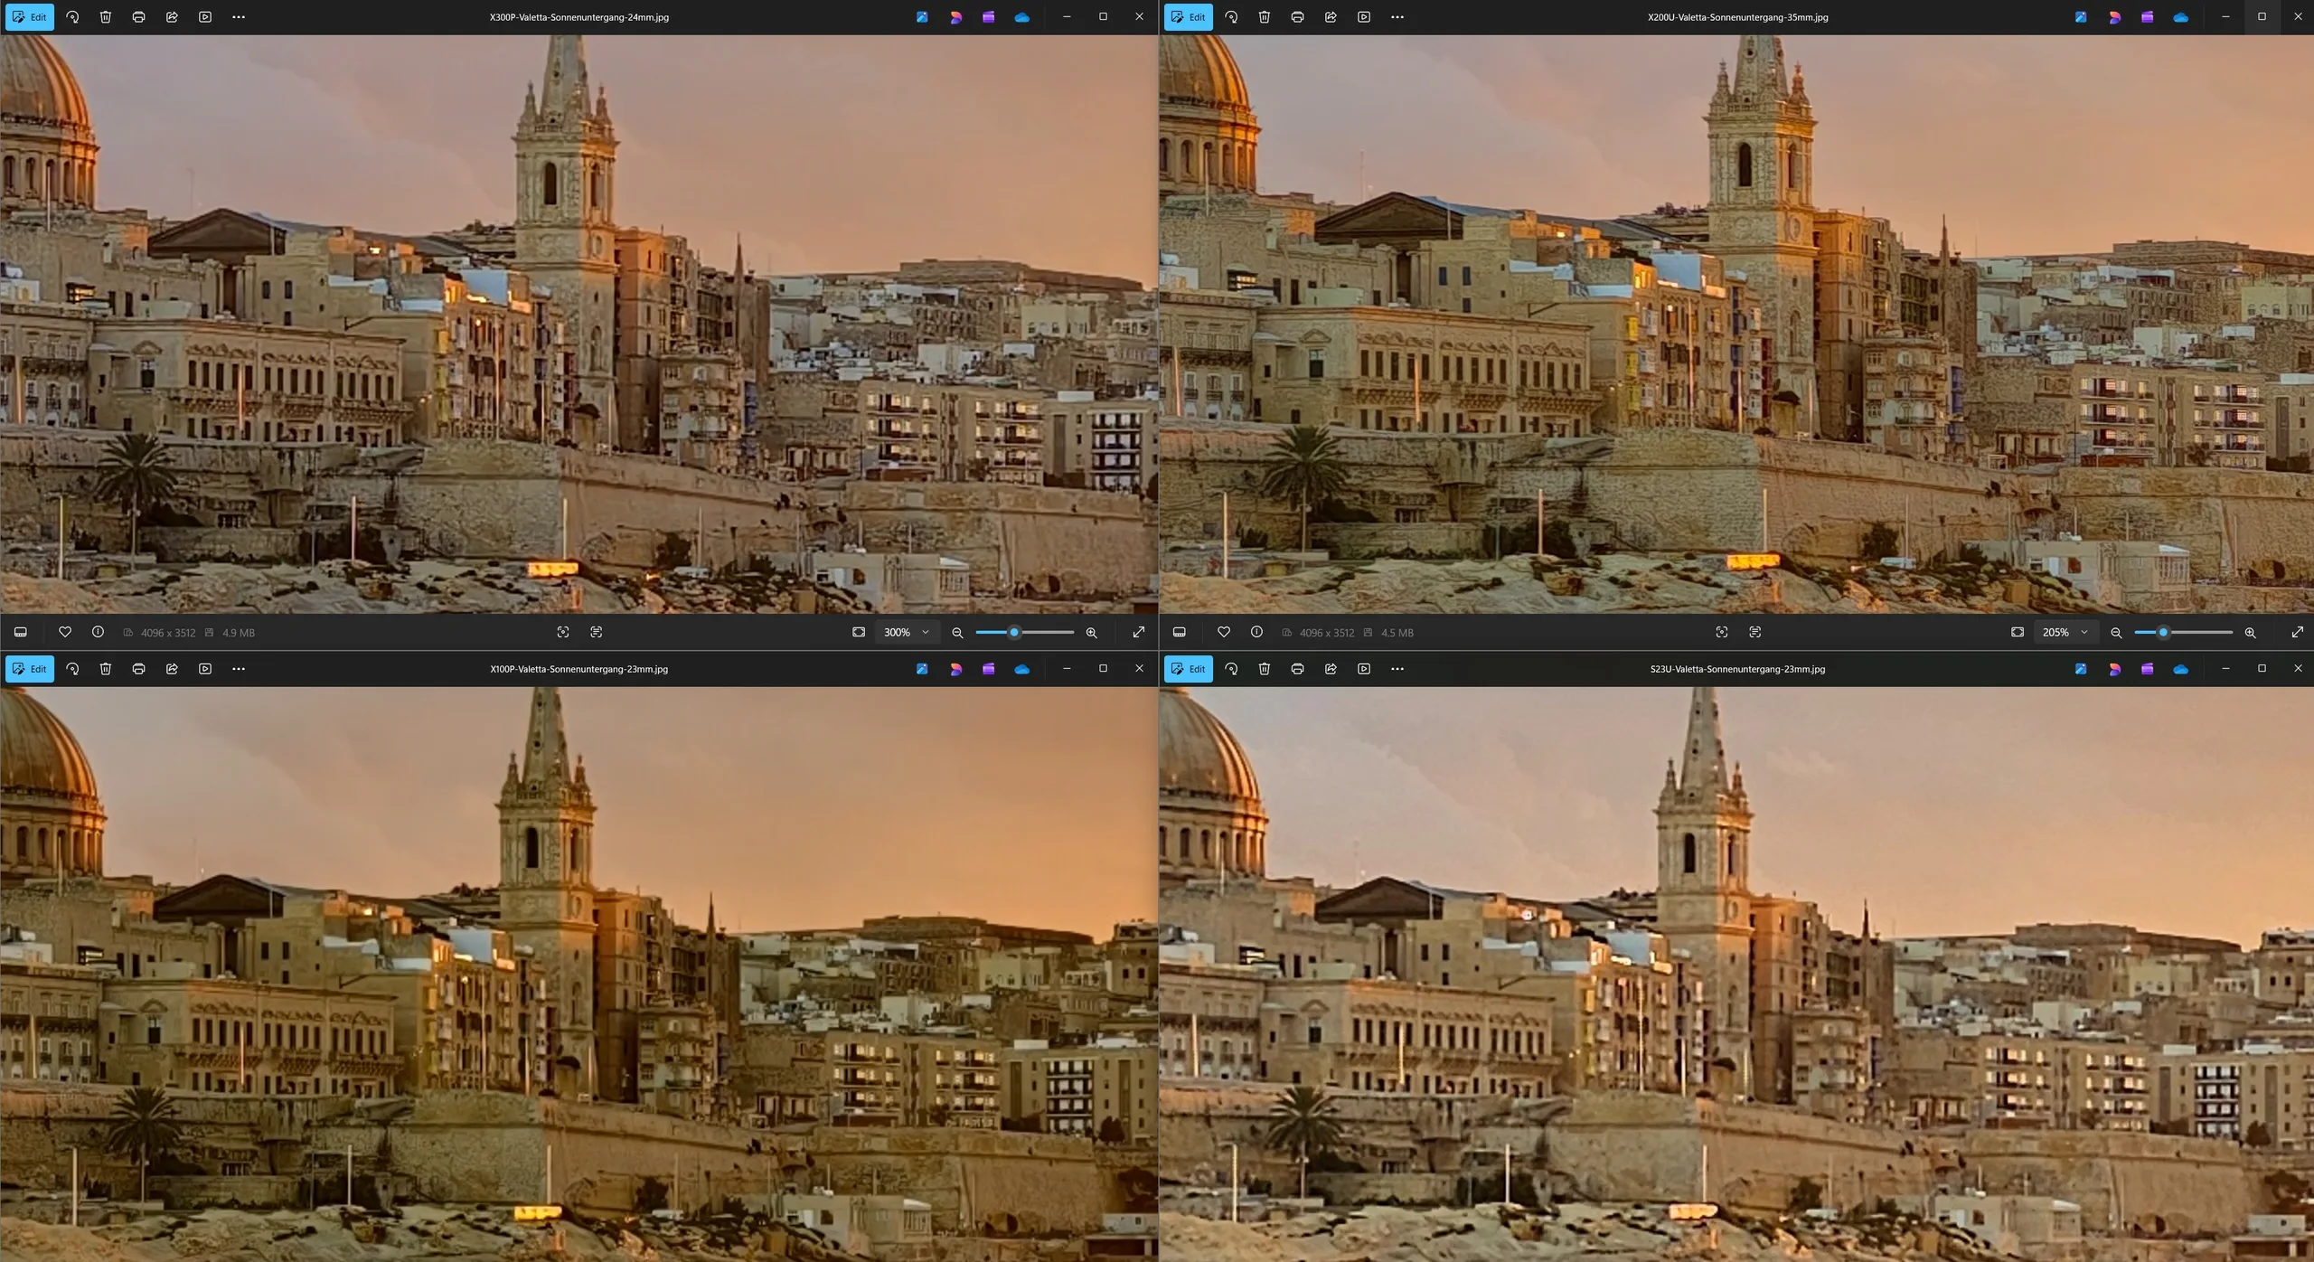Click Edit button in S23U window
2314x1262 pixels.
tap(1189, 669)
